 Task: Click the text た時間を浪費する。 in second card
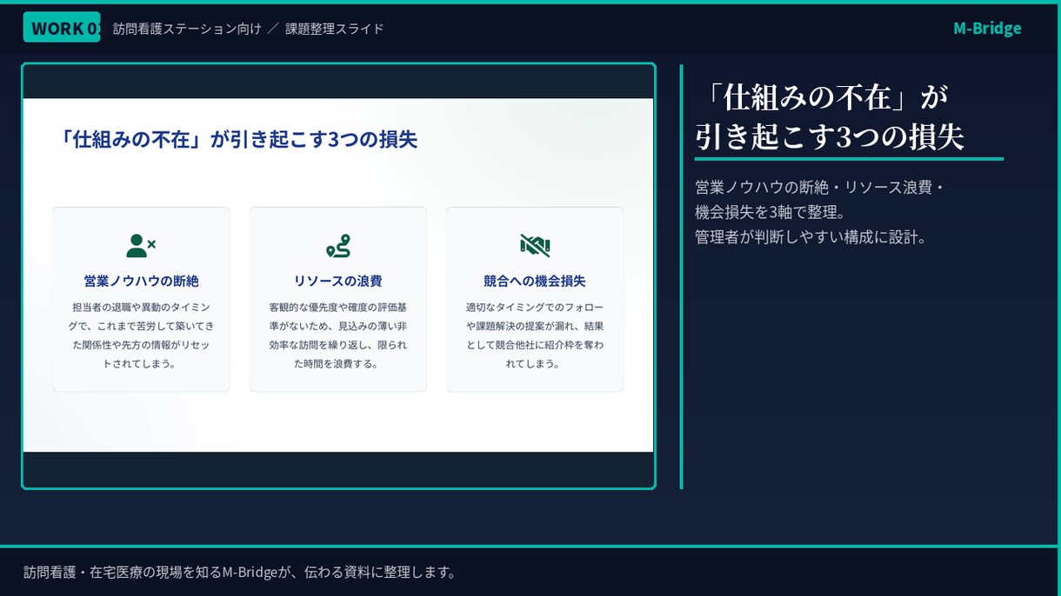coord(338,364)
